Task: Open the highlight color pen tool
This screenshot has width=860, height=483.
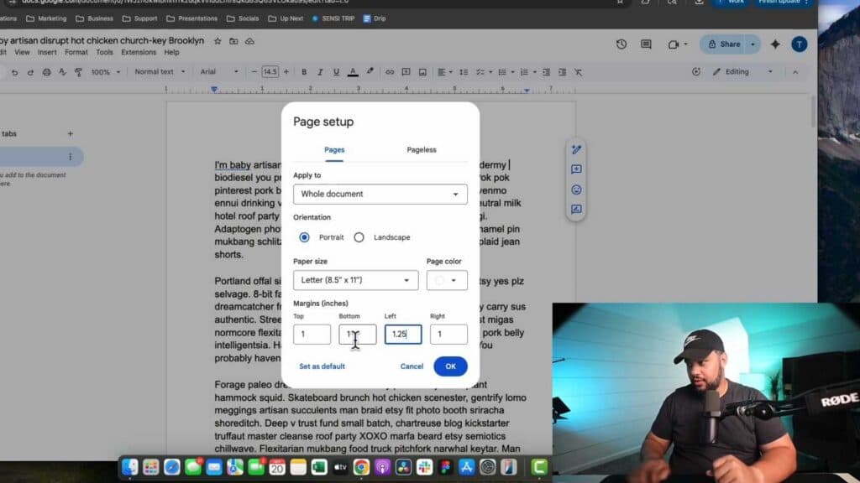Action: (370, 72)
